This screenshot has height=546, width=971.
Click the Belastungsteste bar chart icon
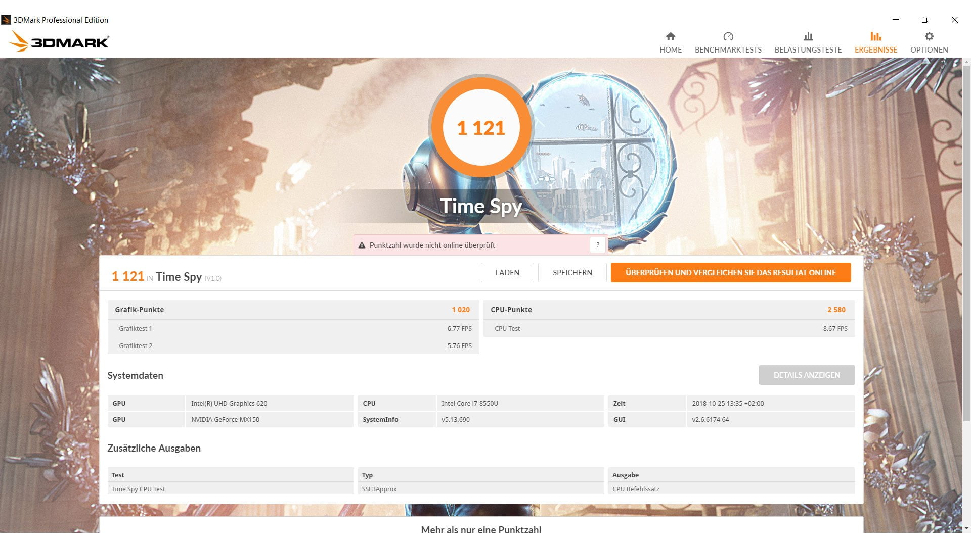click(808, 36)
